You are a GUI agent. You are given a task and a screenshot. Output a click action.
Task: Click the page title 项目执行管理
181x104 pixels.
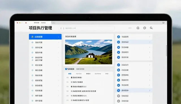(40, 28)
